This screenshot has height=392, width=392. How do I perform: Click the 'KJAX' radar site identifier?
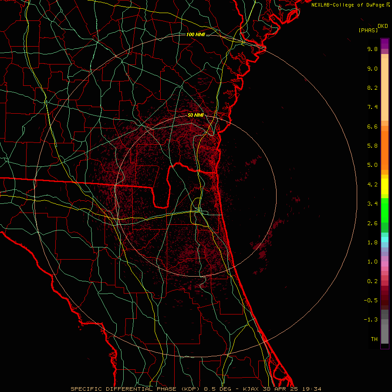[x=251, y=389]
